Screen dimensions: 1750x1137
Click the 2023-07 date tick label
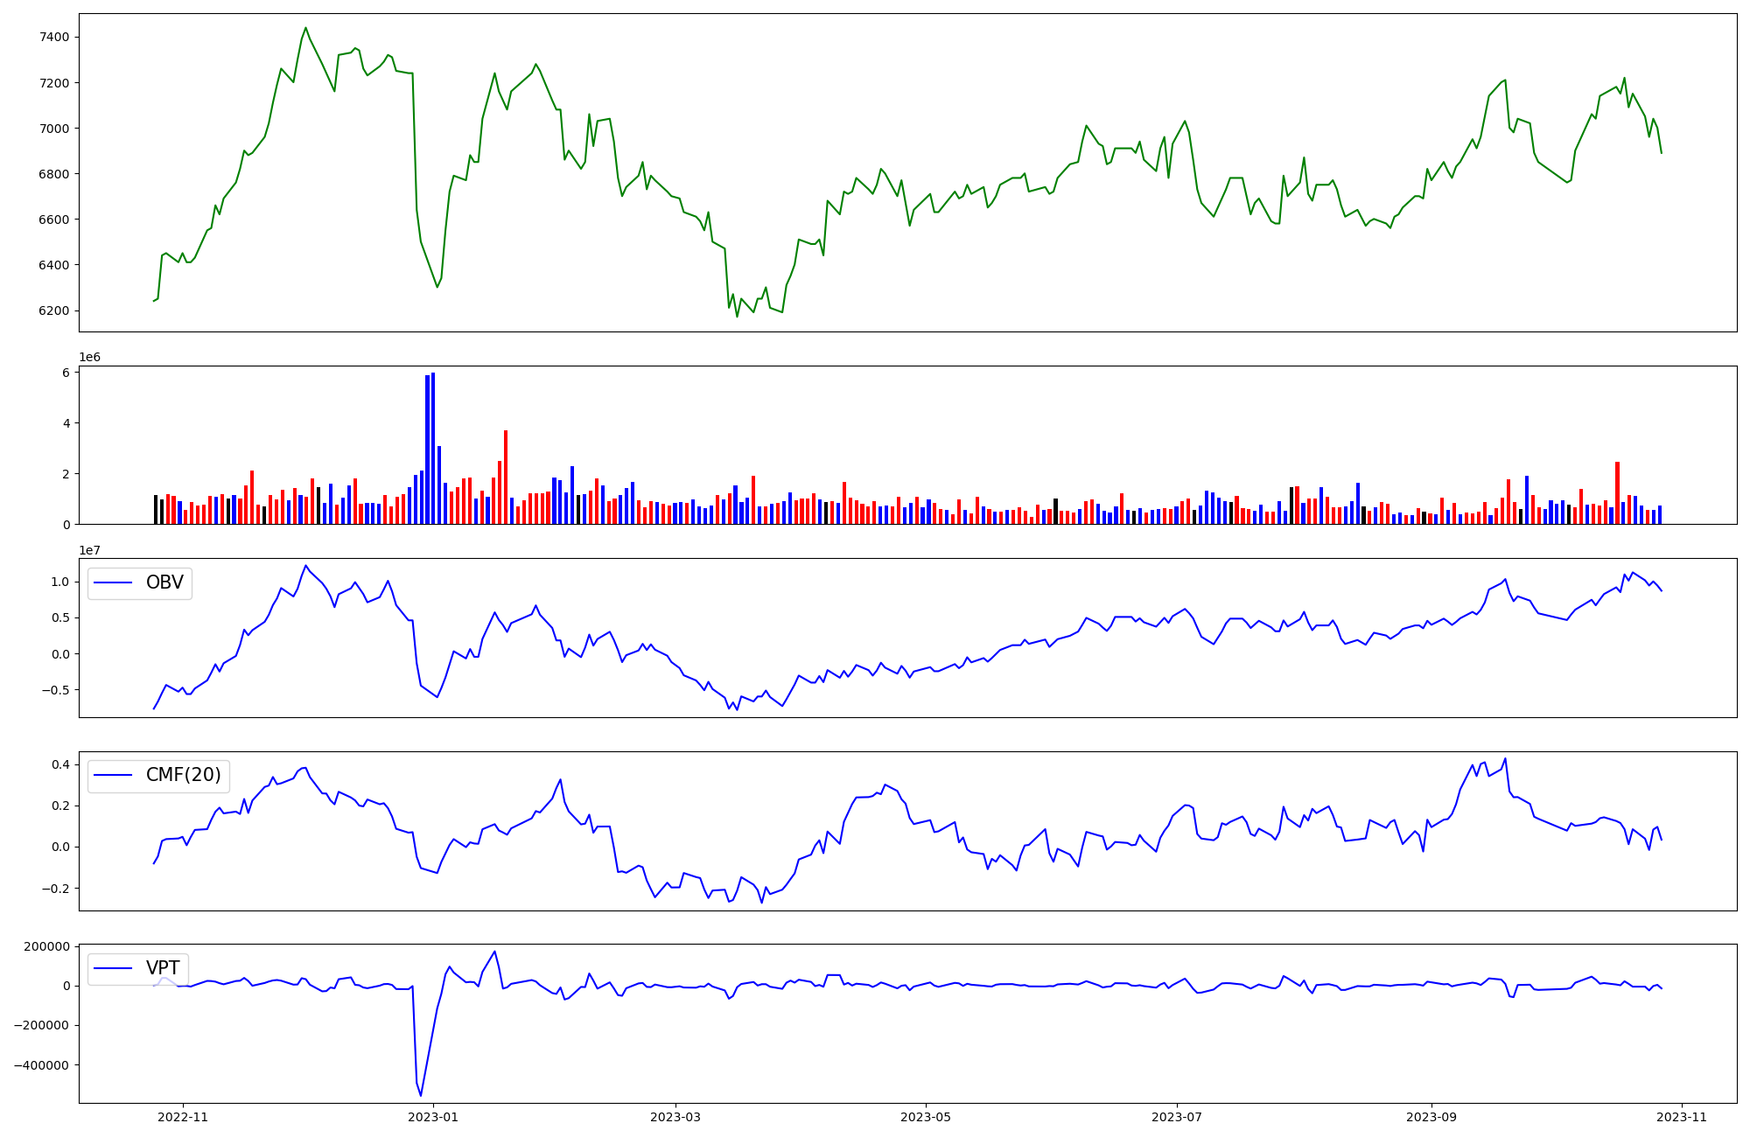(1176, 1117)
